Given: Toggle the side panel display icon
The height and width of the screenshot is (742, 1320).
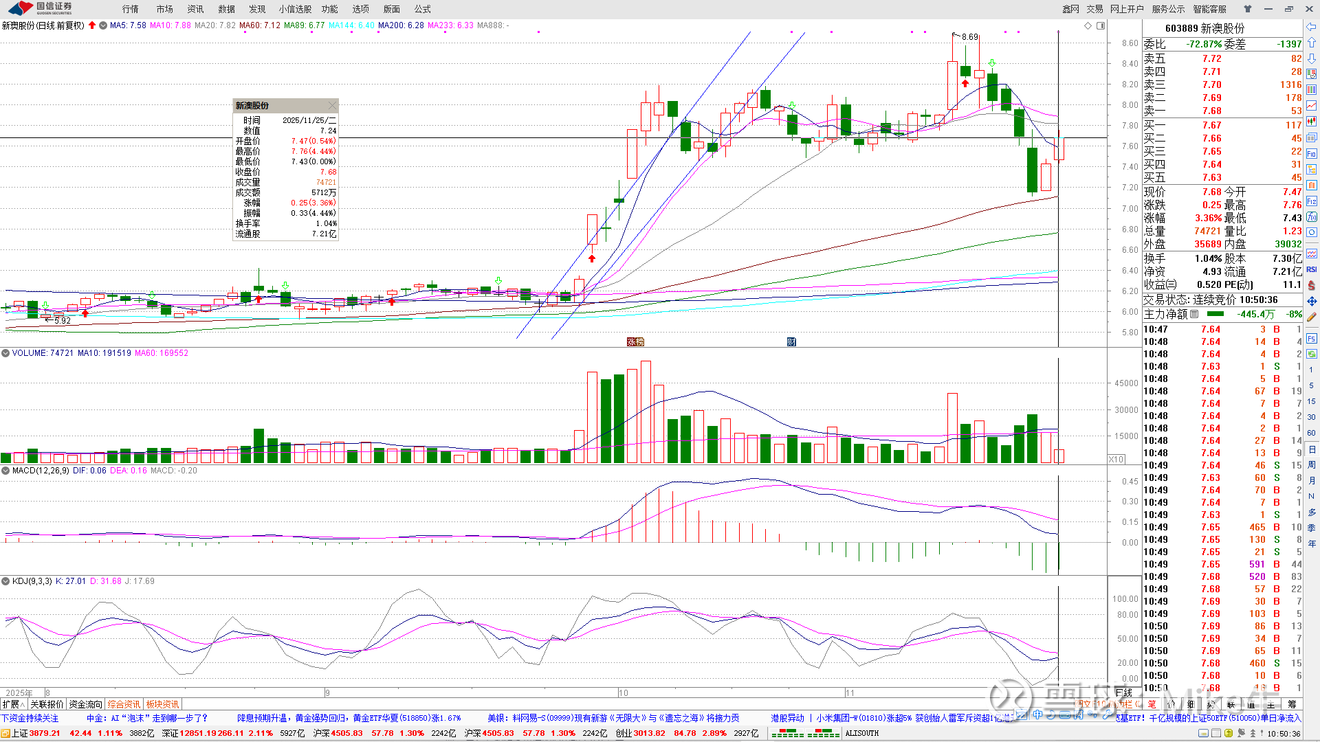Looking at the screenshot, I should tap(1101, 25).
